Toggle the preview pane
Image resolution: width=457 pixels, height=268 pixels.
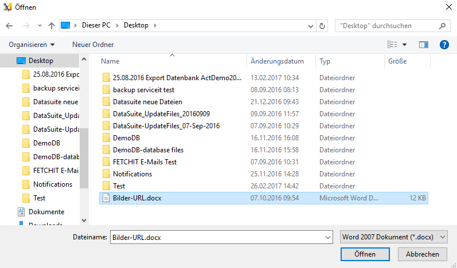[424, 45]
